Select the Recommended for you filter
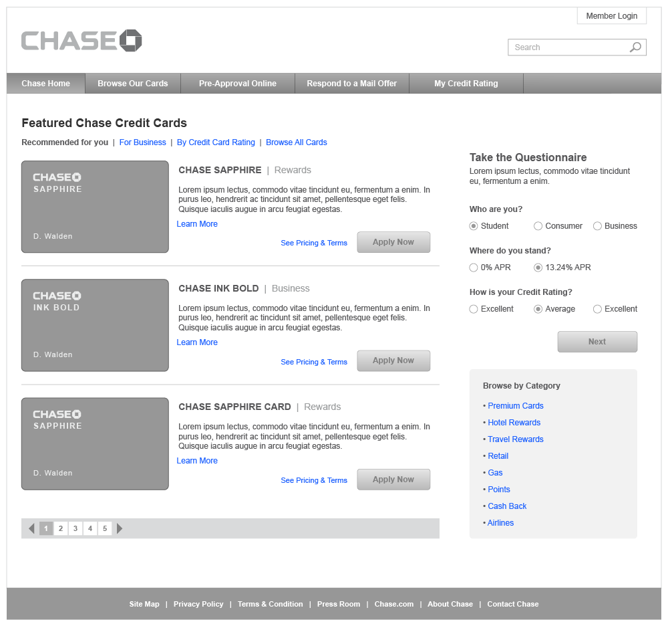This screenshot has height=626, width=668. [65, 142]
